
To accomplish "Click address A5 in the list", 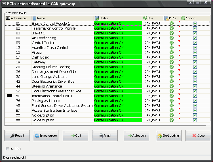I will coord(18,105).
